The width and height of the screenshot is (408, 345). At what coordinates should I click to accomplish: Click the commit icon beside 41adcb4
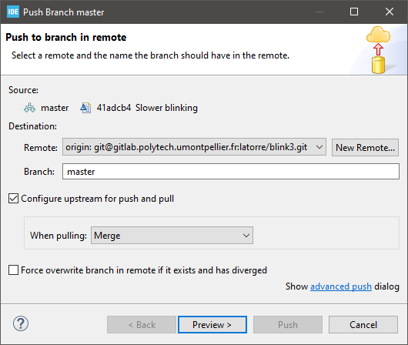(85, 108)
